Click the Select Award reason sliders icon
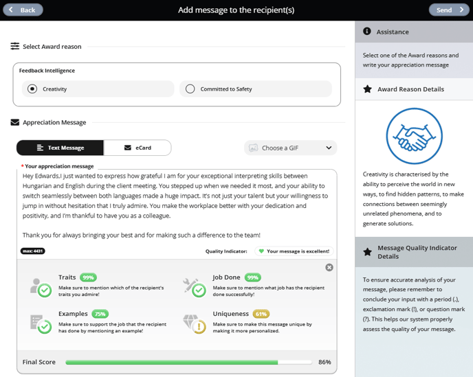Image resolution: width=473 pixels, height=377 pixels. click(x=15, y=46)
